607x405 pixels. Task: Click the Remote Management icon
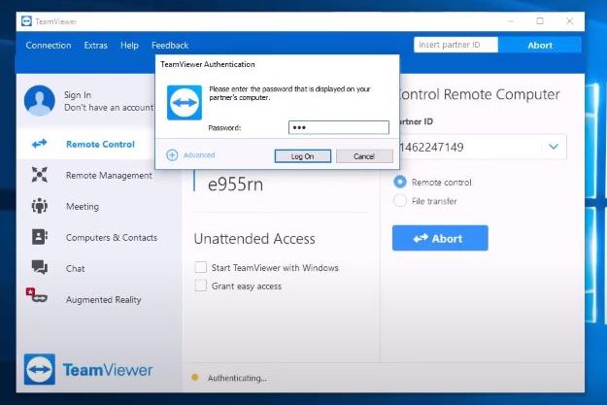pyautogui.click(x=40, y=175)
